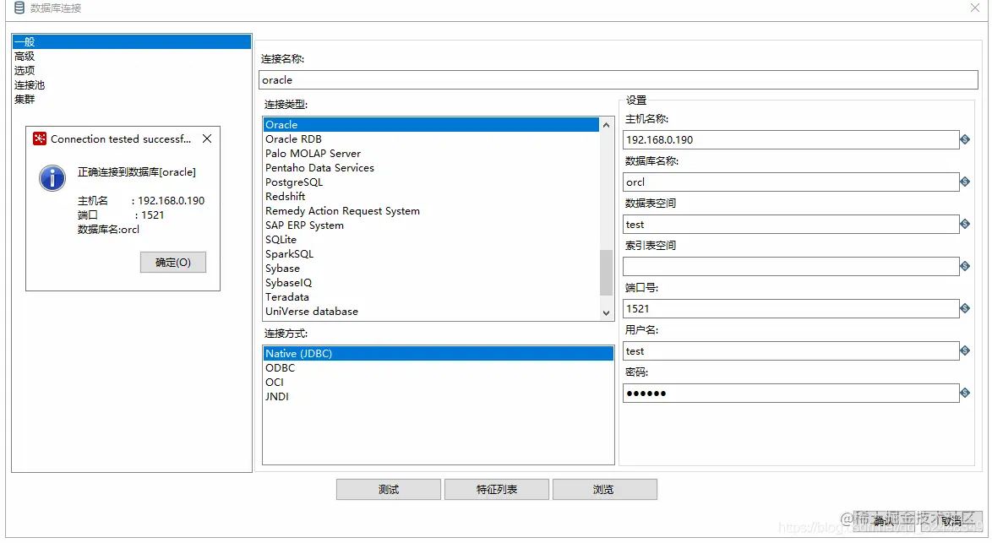This screenshot has width=992, height=543.
Task: Open the 特征列表 feature list
Action: (497, 489)
